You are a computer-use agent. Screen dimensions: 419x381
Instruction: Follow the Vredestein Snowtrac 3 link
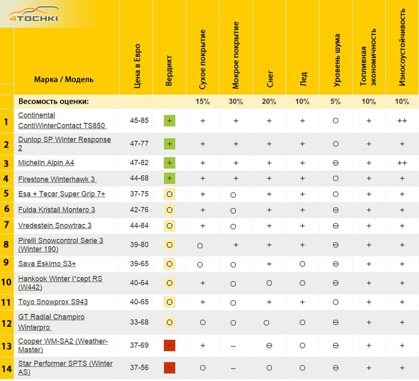pyautogui.click(x=55, y=226)
